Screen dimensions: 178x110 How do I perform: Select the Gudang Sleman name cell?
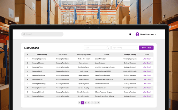coord(38,63)
